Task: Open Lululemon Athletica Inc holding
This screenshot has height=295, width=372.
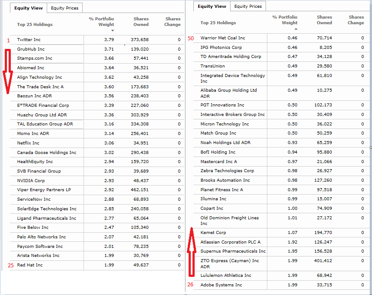Action: [225, 276]
